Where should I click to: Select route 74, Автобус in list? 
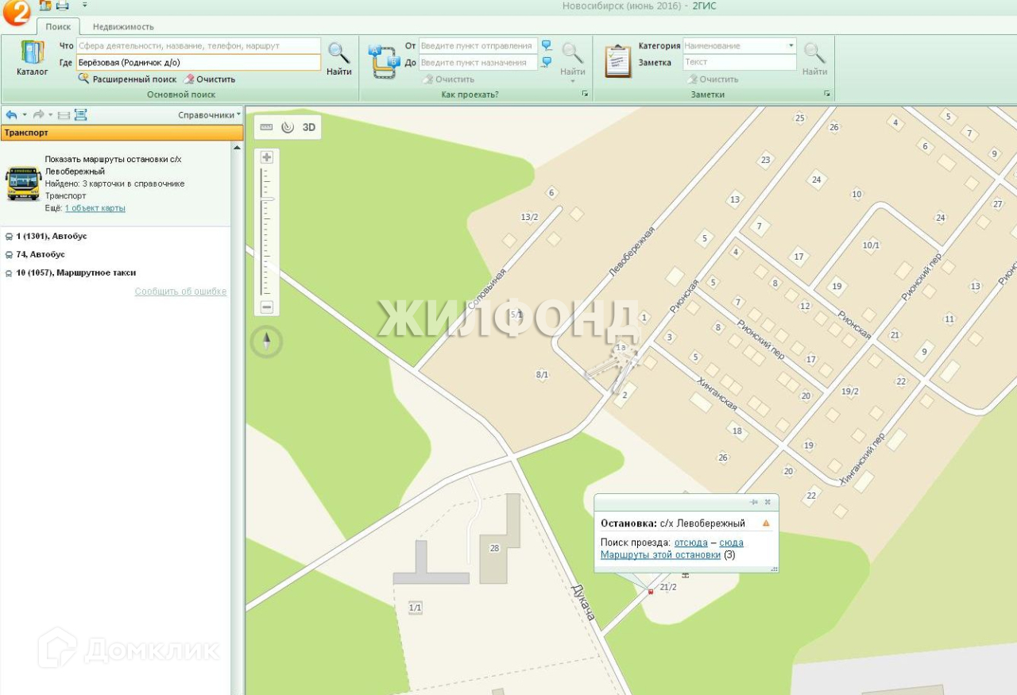(41, 254)
